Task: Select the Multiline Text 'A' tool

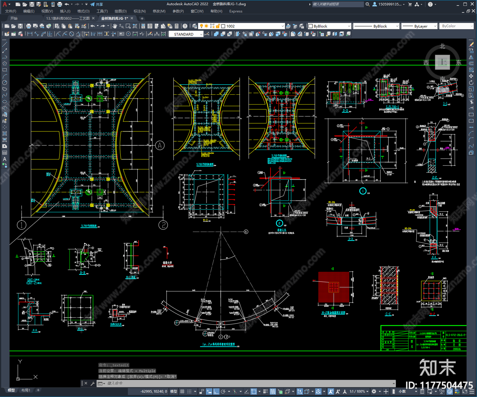Action: pyautogui.click(x=4, y=159)
